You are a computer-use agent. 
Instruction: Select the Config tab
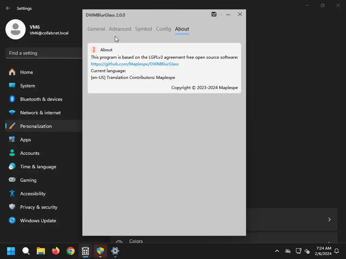coord(164,29)
